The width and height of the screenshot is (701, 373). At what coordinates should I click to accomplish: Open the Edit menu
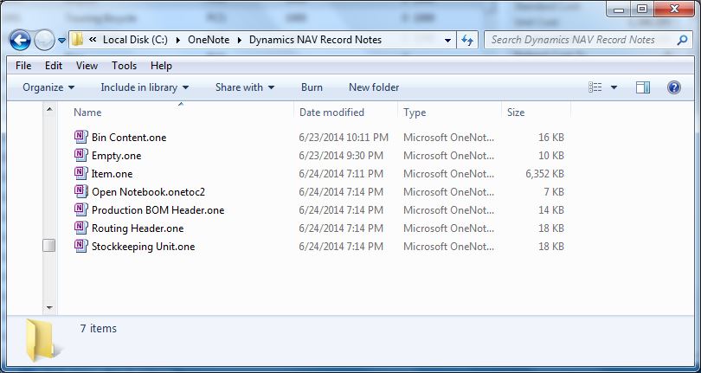(x=53, y=66)
